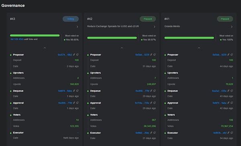Collapse details of proposal #42

(122, 48)
